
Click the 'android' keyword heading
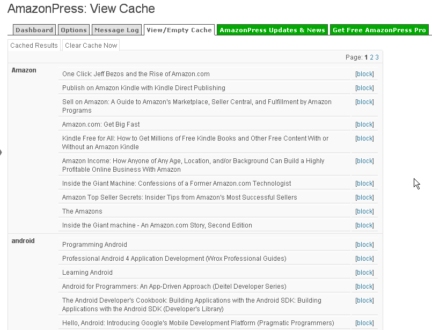[23, 241]
